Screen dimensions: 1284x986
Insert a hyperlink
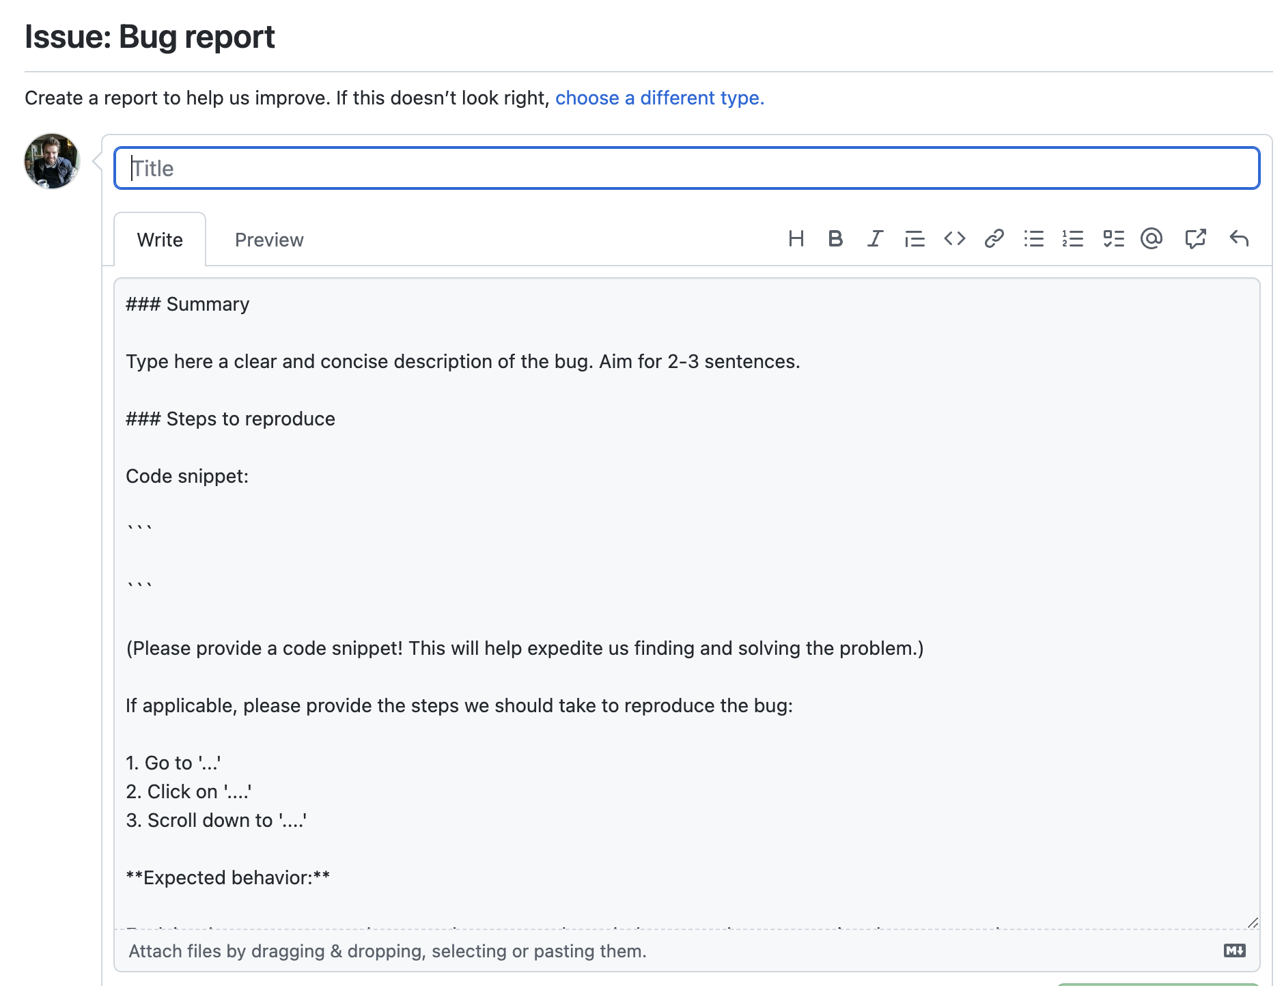click(994, 239)
